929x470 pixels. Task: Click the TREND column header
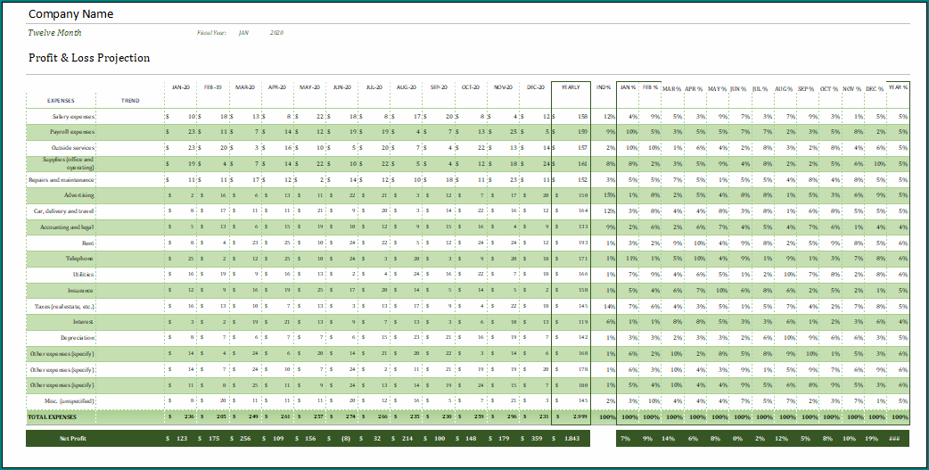(130, 101)
